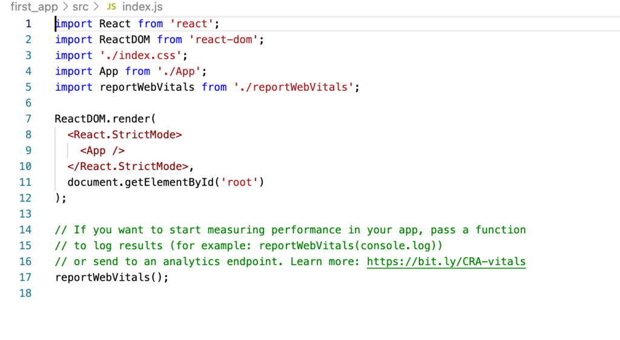This screenshot has height=340, width=620.
Task: Click line number 7 in gutter
Action: 28,119
